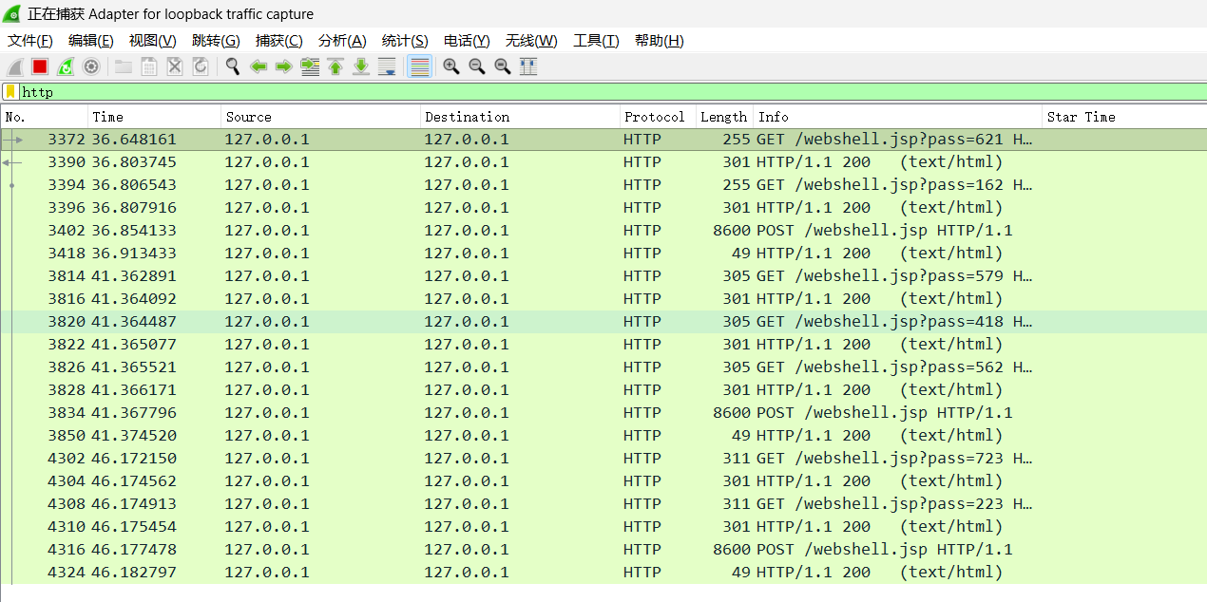This screenshot has width=1207, height=602.
Task: Open capture options gear icon
Action: 91,66
